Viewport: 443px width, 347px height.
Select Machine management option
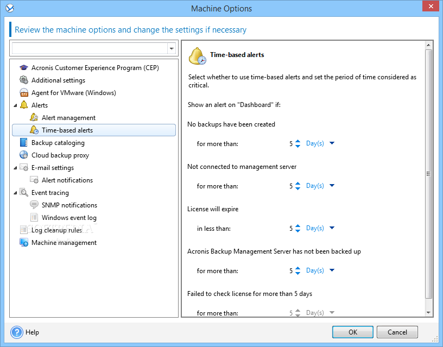tap(64, 242)
